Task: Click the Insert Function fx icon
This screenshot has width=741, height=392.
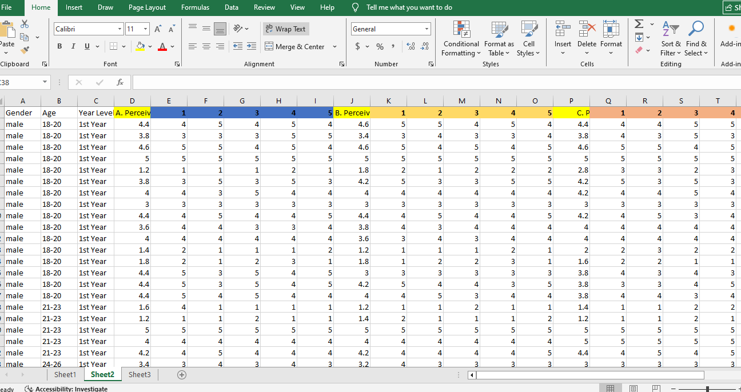Action: click(x=119, y=82)
